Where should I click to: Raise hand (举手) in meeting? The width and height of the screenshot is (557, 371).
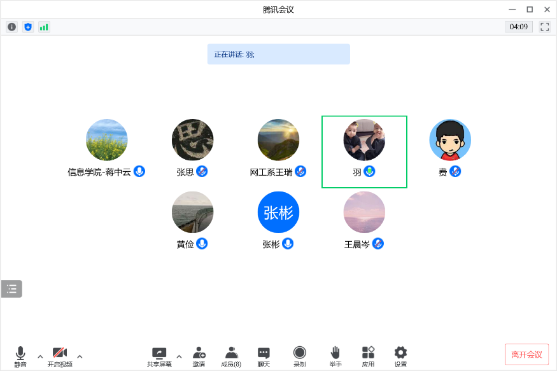tap(335, 356)
